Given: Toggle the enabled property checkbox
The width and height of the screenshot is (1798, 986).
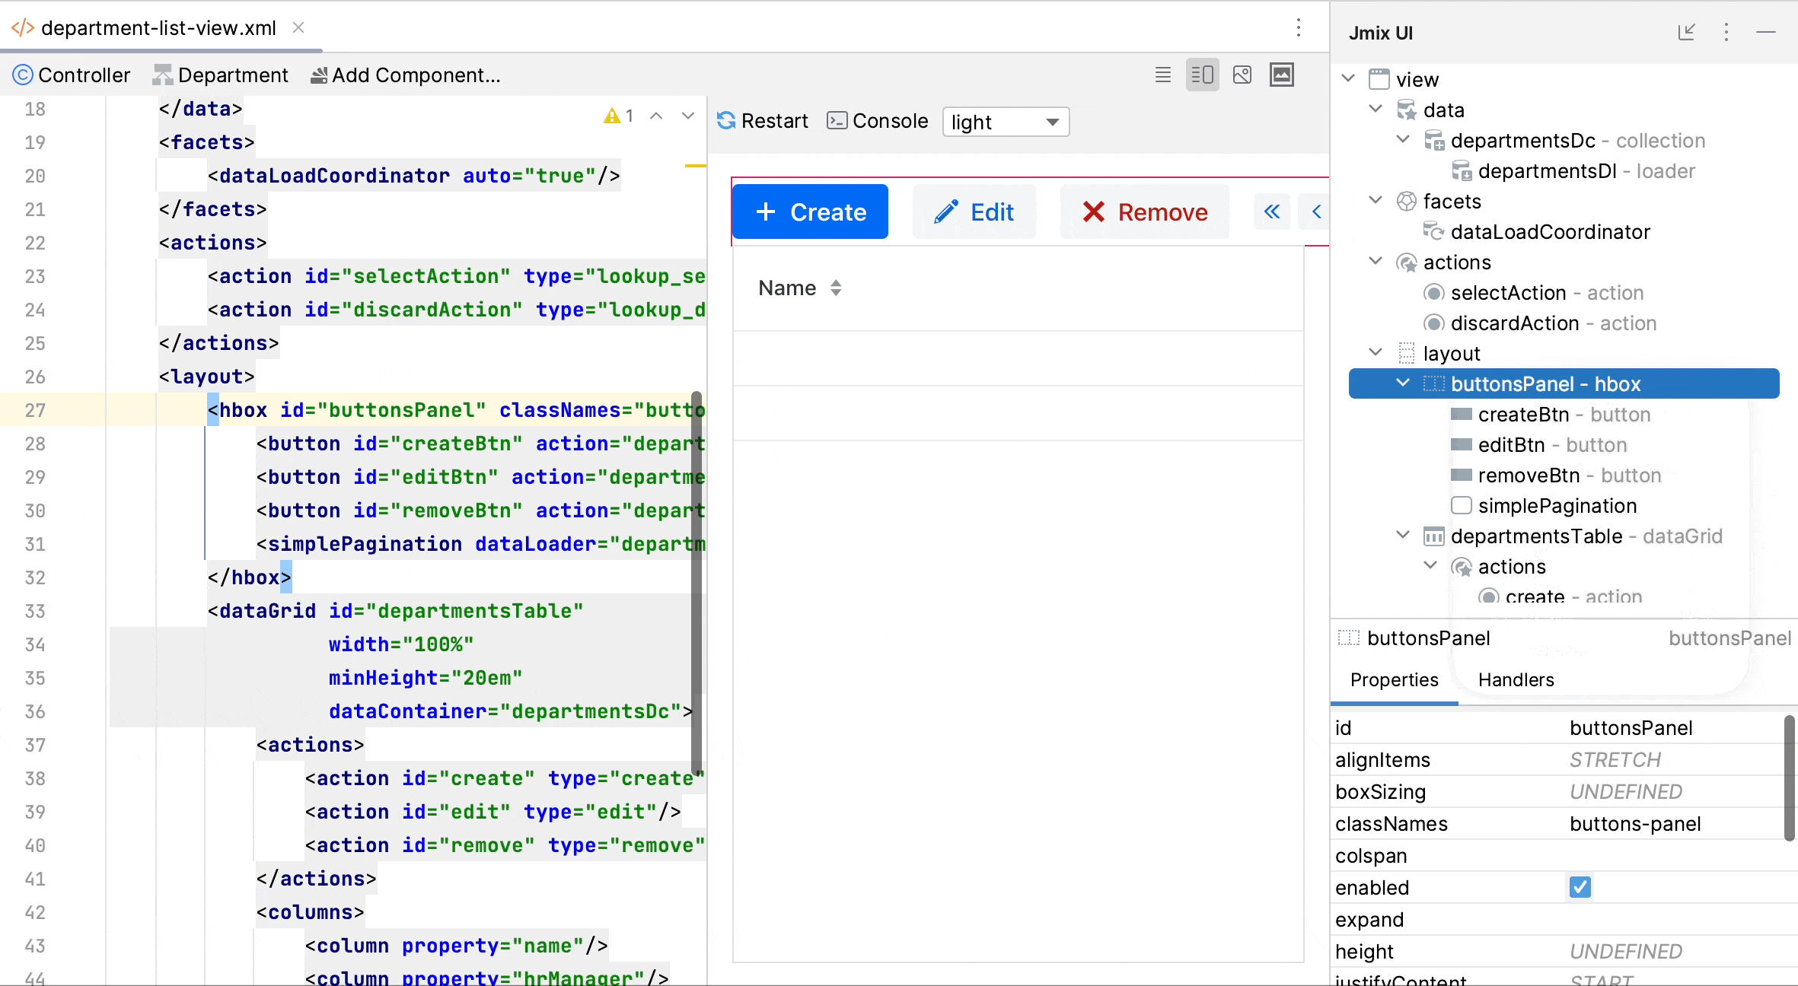Looking at the screenshot, I should pyautogui.click(x=1580, y=887).
